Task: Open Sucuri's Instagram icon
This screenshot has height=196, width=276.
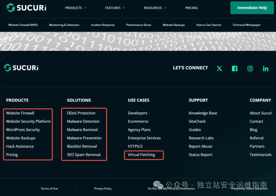Action: [250, 68]
